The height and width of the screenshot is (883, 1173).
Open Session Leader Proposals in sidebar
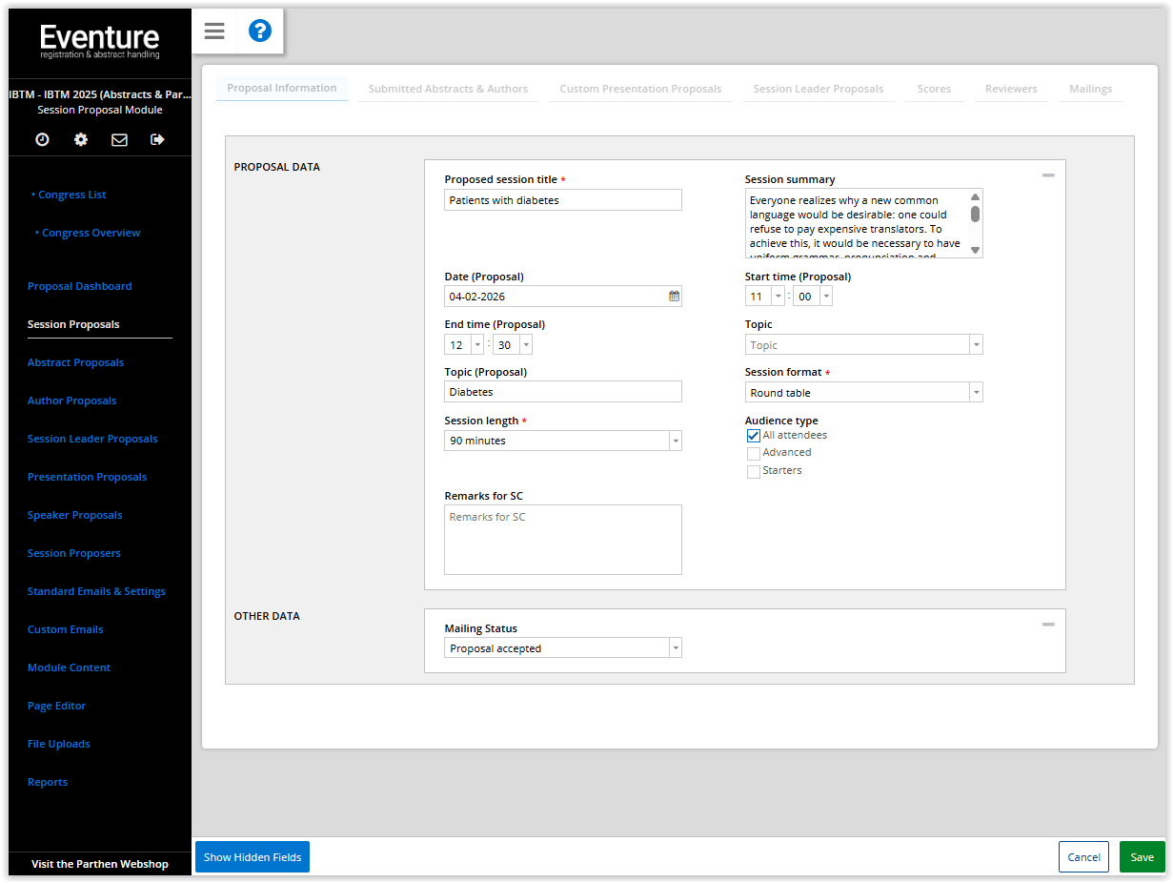[x=92, y=439]
